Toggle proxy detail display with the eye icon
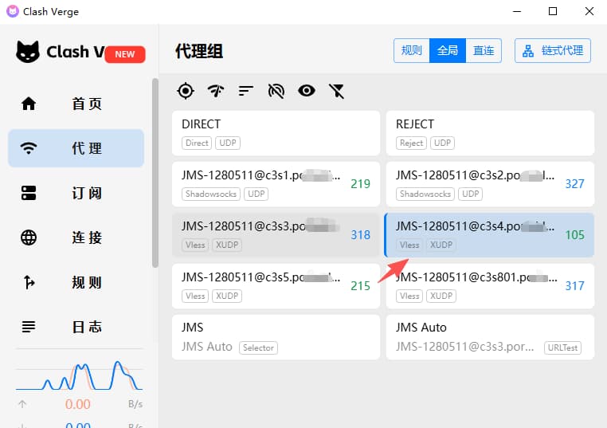The width and height of the screenshot is (607, 428). coord(307,91)
